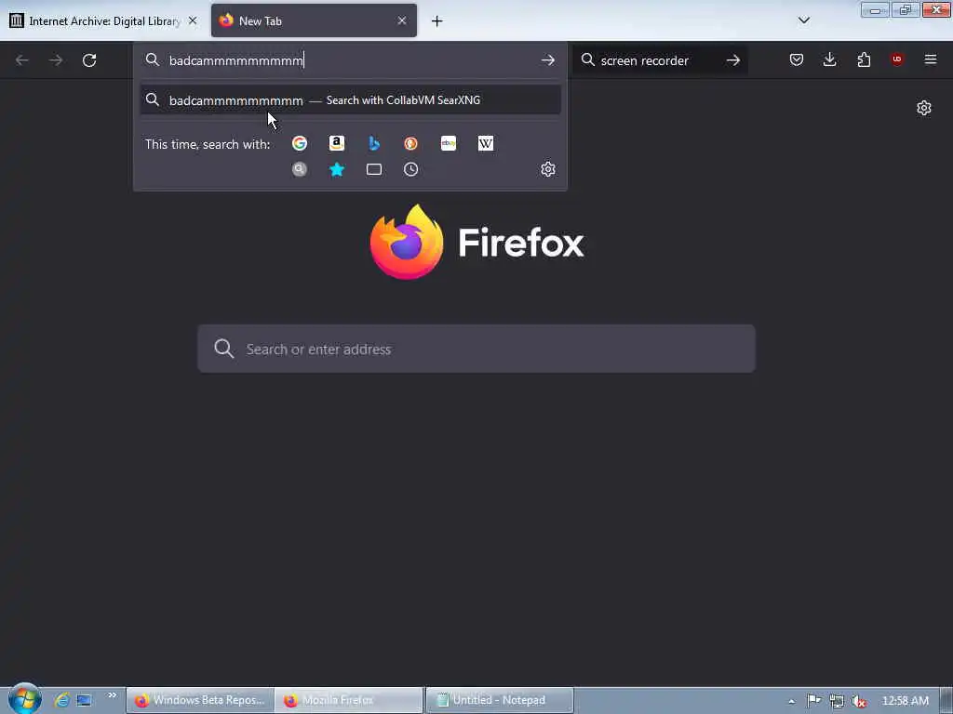The image size is (953, 714).
Task: Click Show Desktop quick launch icon
Action: click(84, 700)
